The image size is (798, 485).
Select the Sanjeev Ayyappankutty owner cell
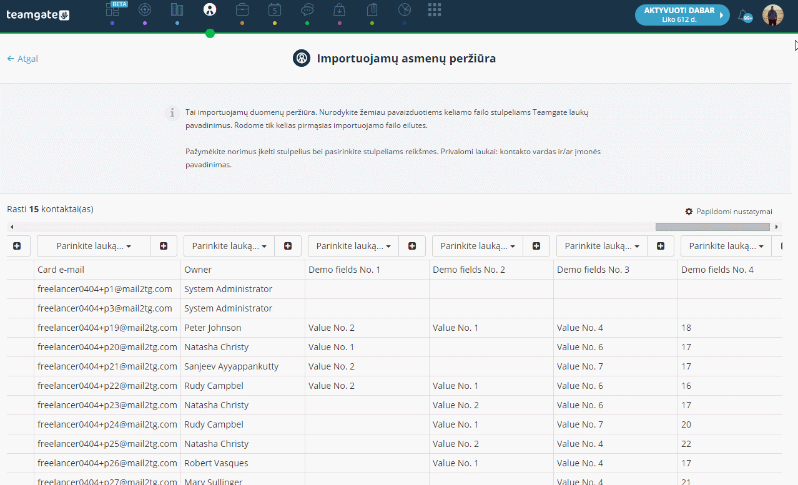242,366
